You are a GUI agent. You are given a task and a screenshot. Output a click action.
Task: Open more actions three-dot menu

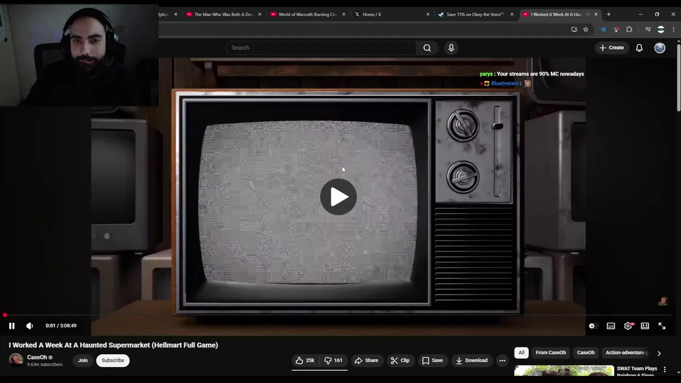[x=502, y=361]
